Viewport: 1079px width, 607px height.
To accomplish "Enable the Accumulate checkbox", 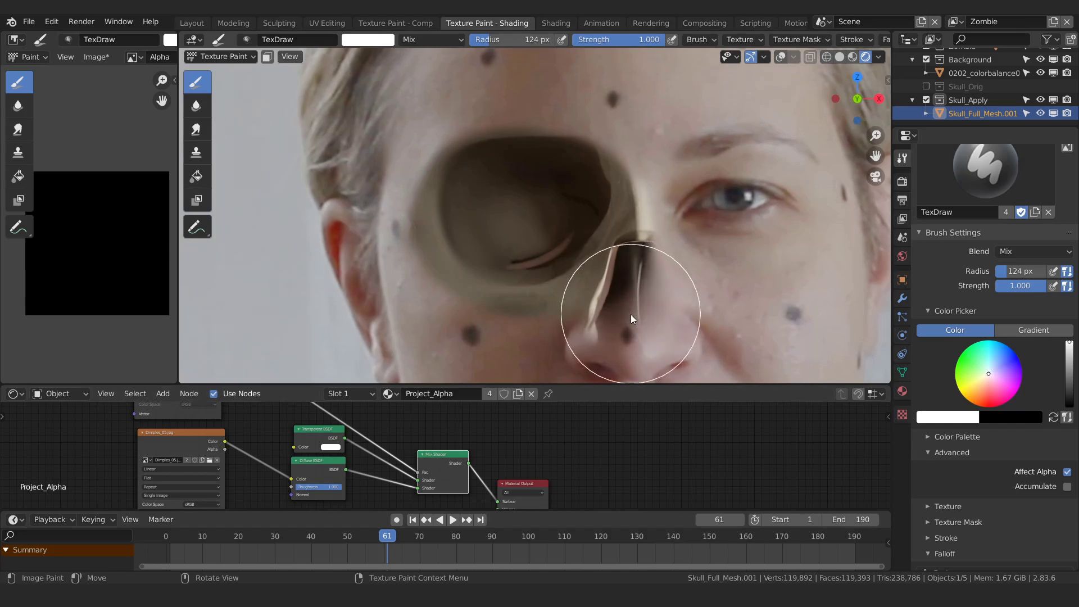I will click(x=1067, y=487).
